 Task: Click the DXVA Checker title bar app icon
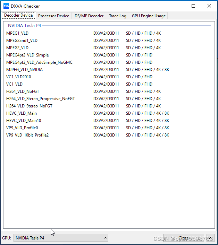tap(6, 6)
